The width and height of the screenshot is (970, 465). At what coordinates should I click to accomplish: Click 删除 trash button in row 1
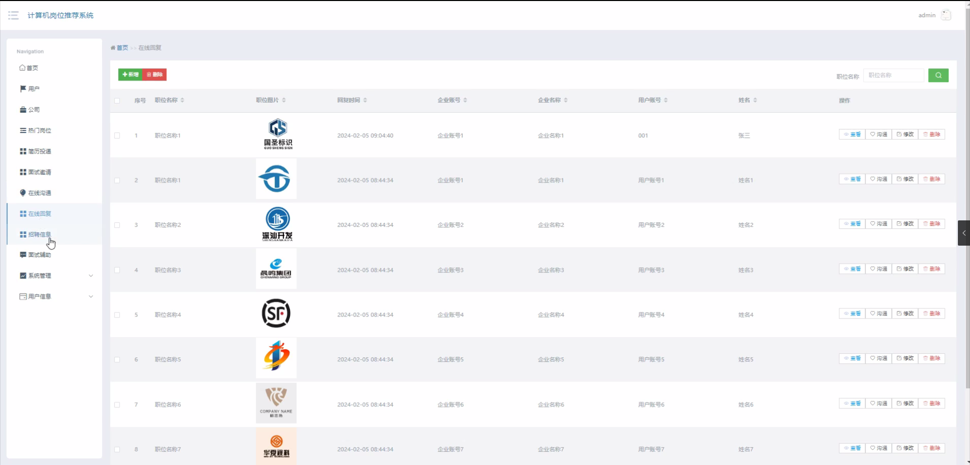point(932,134)
